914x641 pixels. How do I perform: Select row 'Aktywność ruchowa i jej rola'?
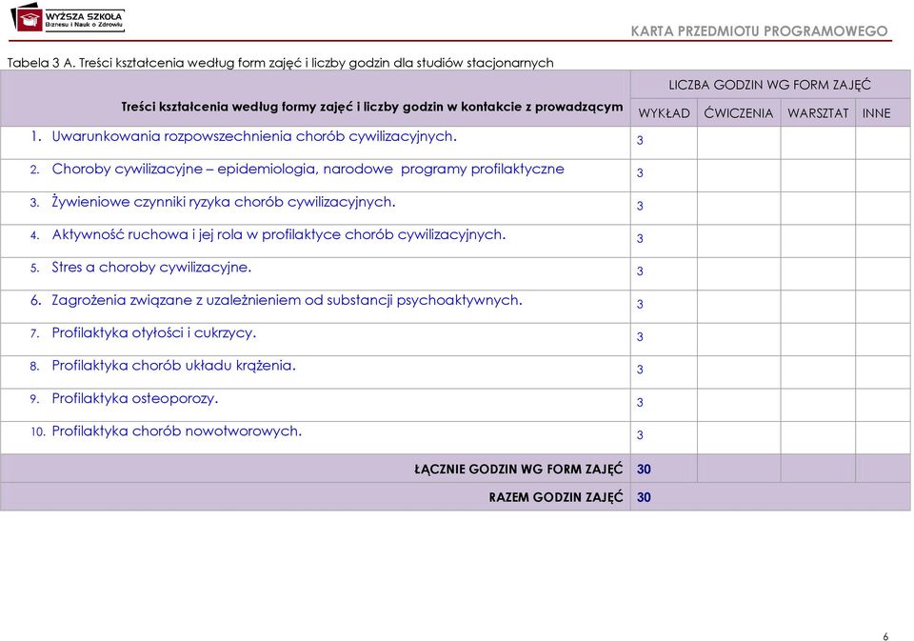pos(455,241)
